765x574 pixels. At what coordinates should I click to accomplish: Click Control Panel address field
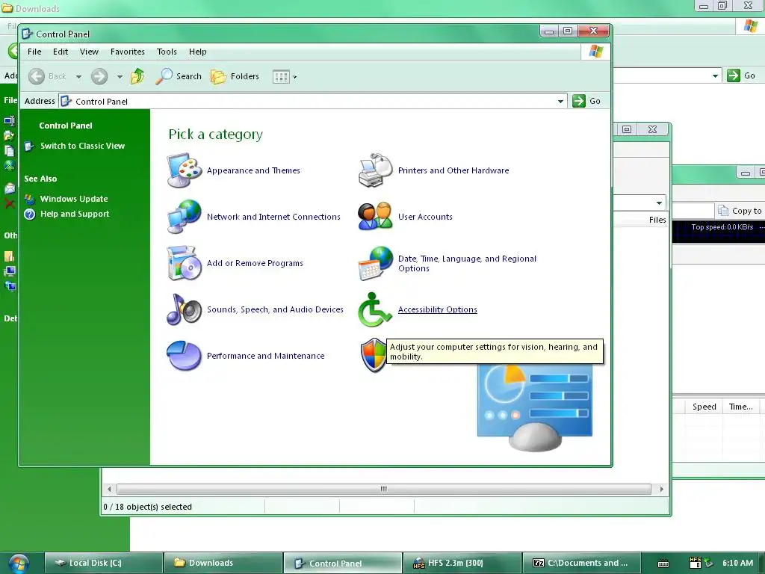point(312,102)
